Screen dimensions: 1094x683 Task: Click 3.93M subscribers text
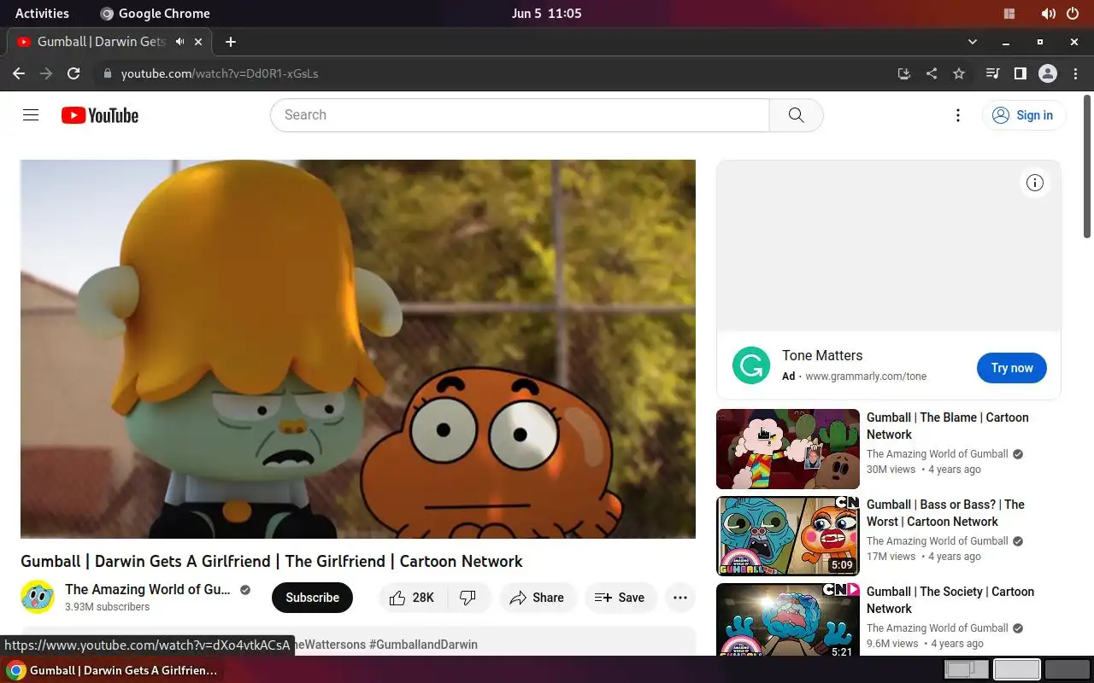(107, 607)
